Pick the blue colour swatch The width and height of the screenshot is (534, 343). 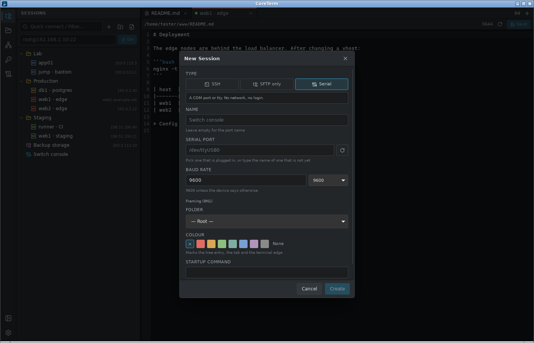(x=243, y=244)
